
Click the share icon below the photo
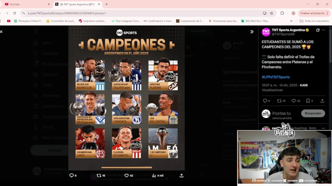(x=182, y=175)
